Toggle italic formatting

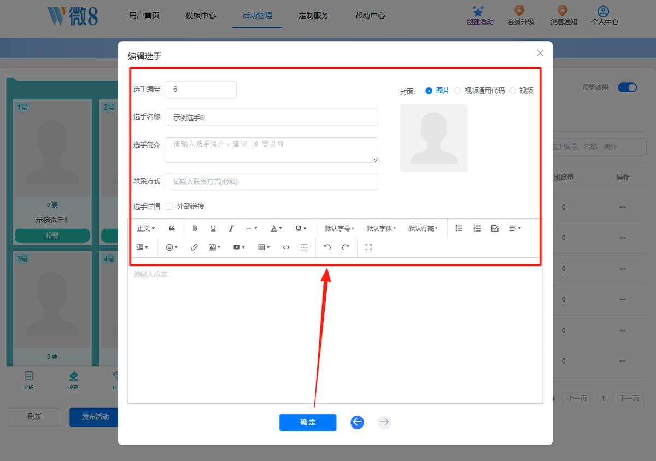coord(231,228)
